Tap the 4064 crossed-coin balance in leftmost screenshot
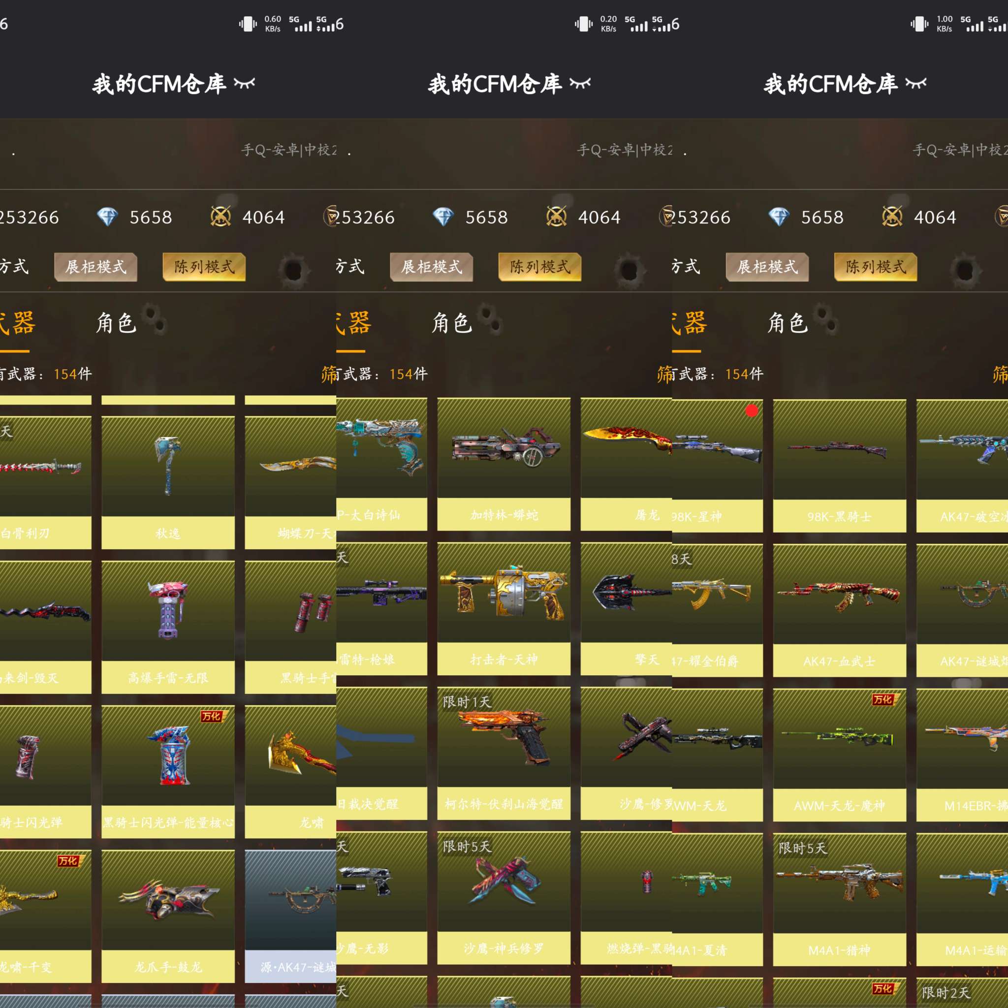This screenshot has width=1008, height=1008. [263, 217]
